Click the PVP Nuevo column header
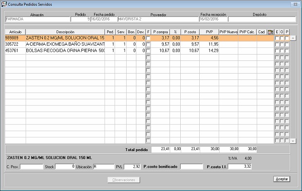Screen dimensions: 302x191 coord(228,32)
